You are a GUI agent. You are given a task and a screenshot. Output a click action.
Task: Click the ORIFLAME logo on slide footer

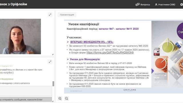point(130,90)
